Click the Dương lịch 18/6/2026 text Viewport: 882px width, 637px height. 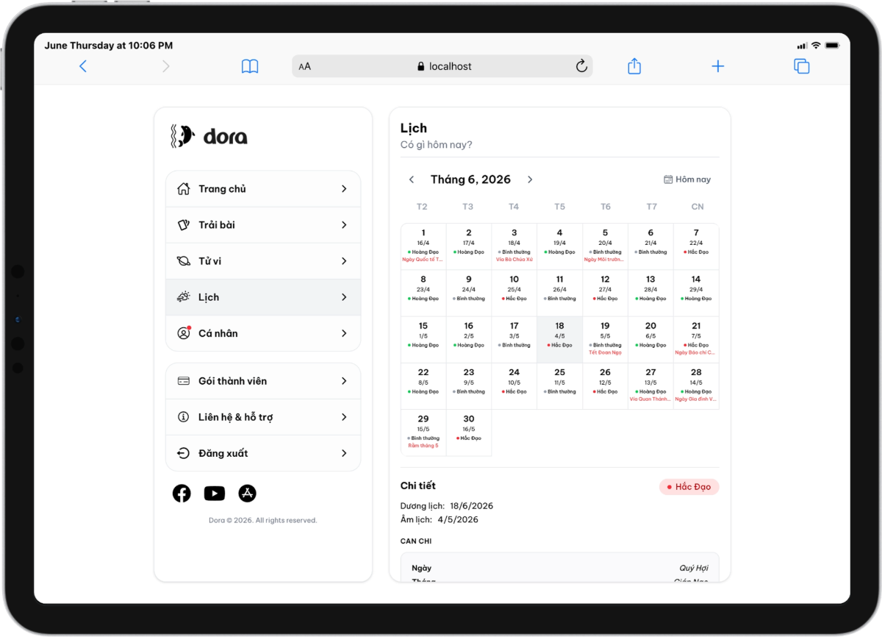click(447, 506)
